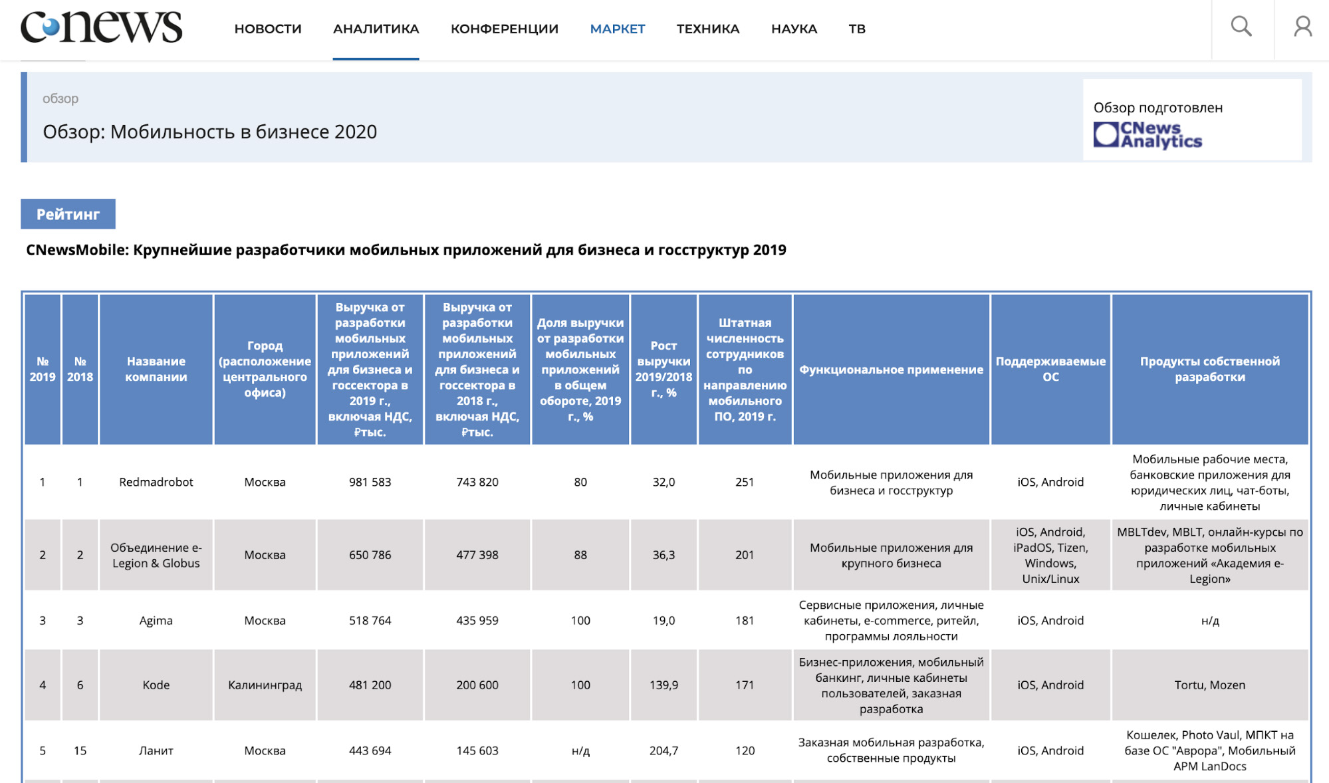The height and width of the screenshot is (783, 1329).
Task: Select the Redmadrobot company cell
Action: (156, 482)
